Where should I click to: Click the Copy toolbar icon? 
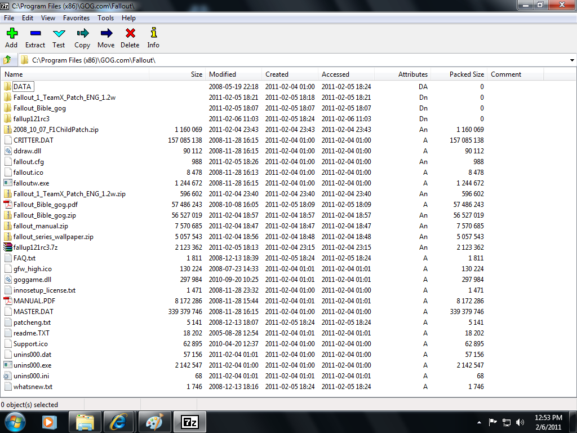(x=82, y=33)
